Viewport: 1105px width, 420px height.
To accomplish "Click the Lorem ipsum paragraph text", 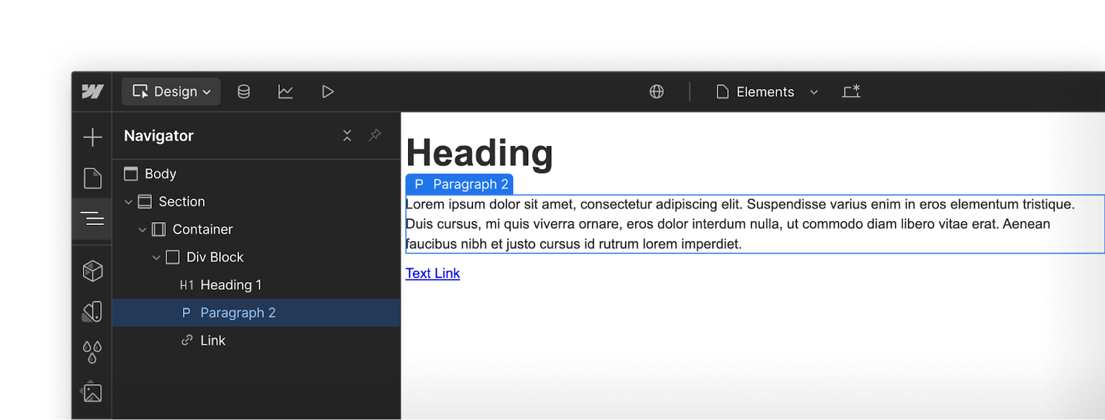I will pos(754,224).
